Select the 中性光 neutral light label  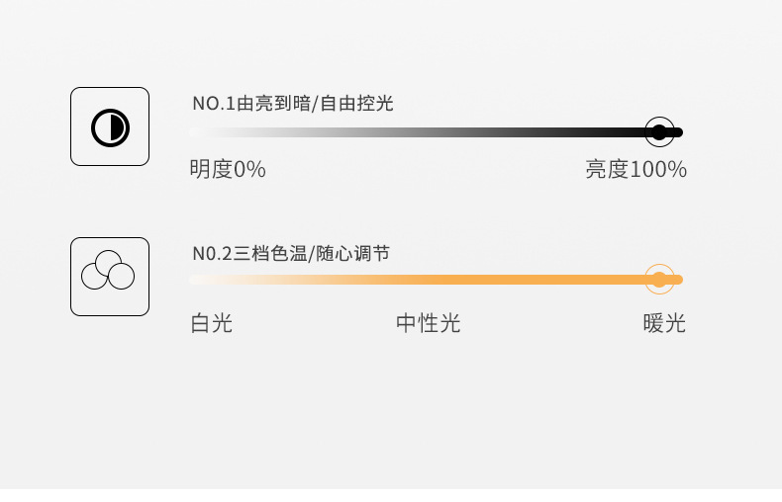coord(428,323)
